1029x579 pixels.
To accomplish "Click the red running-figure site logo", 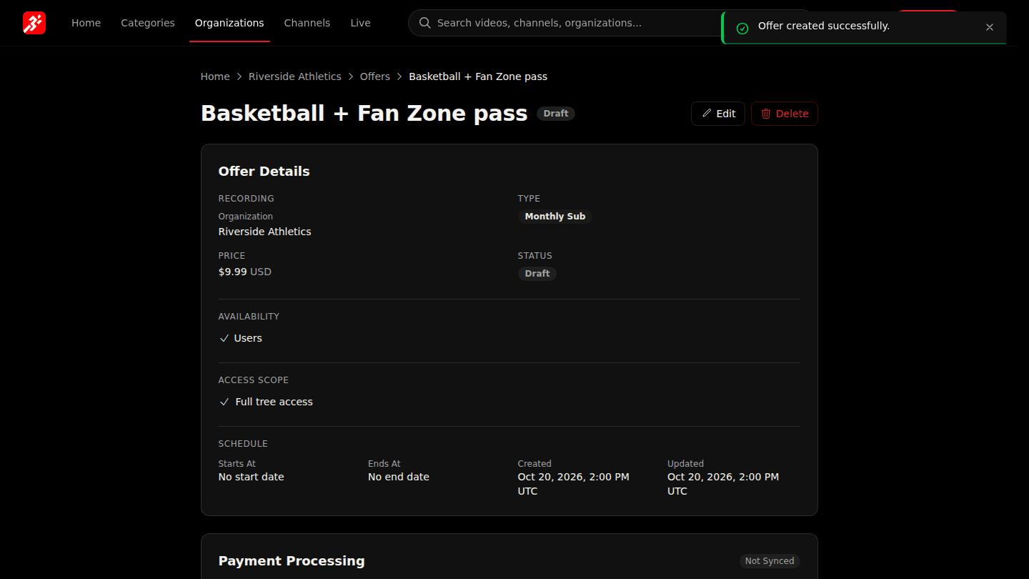I will [x=34, y=23].
